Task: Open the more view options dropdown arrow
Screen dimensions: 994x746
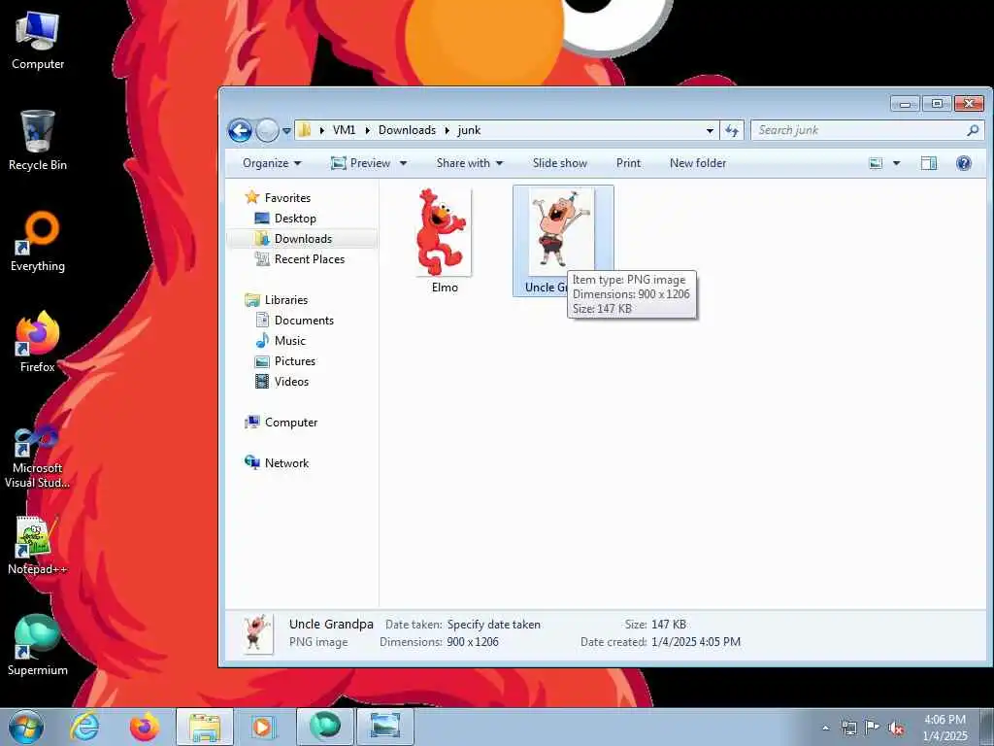Action: tap(896, 163)
